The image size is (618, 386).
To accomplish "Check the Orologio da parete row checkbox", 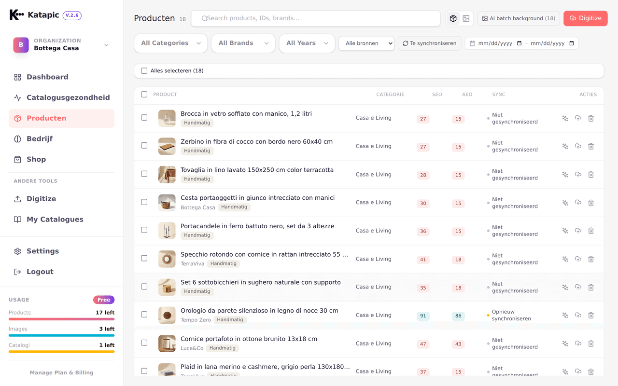I will click(144, 315).
